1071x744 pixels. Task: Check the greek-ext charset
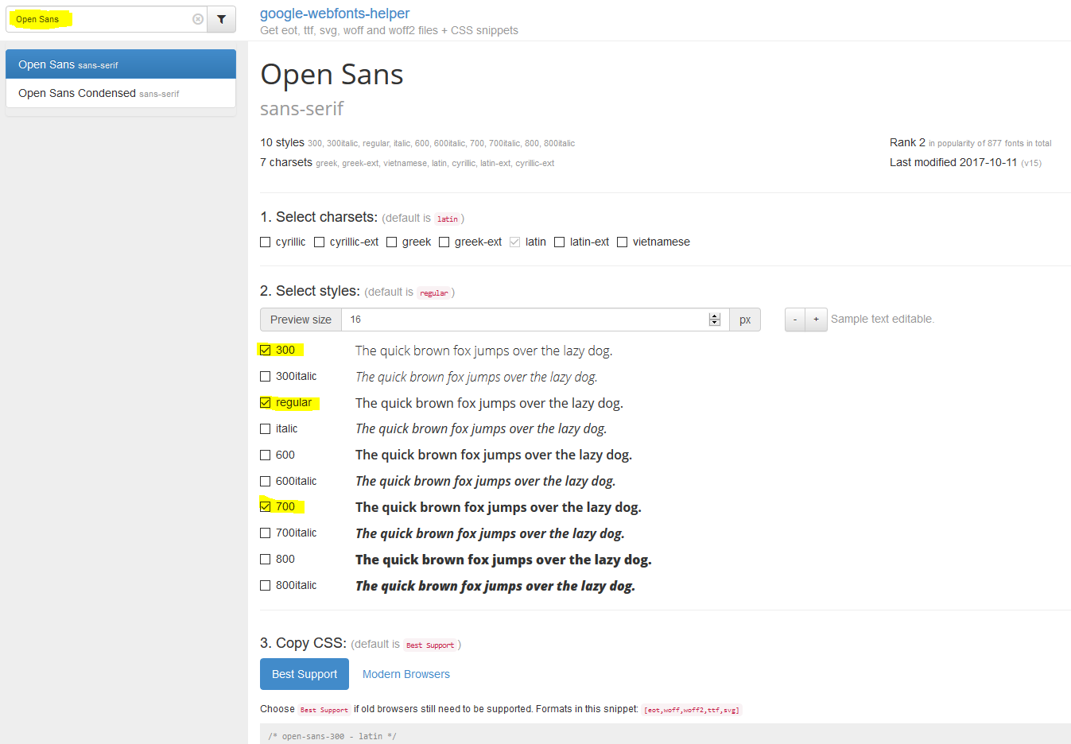[x=444, y=242]
